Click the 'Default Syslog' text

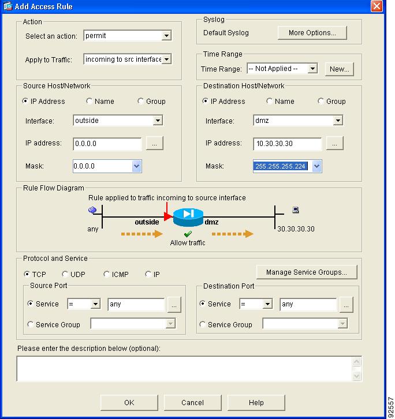(x=226, y=33)
